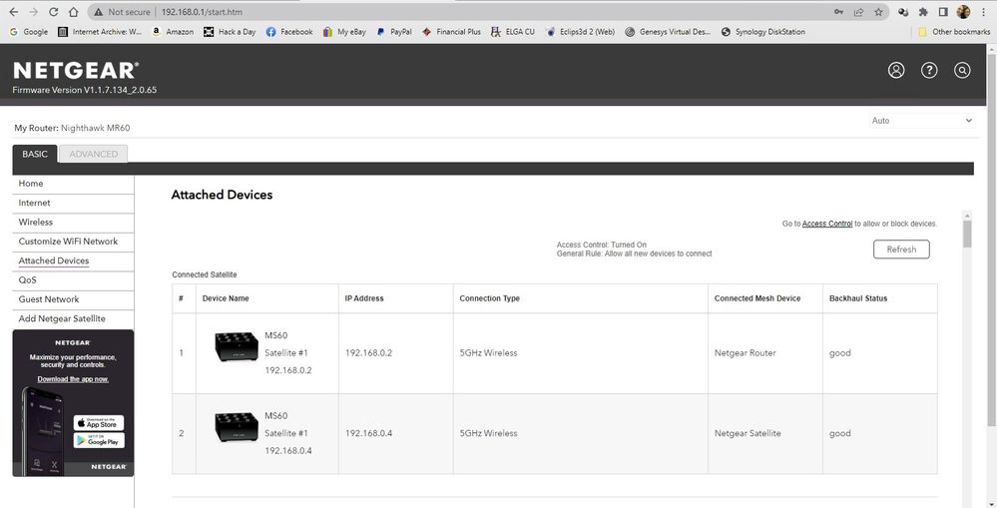
Task: Reload the page with the refresh icon
Action: [x=54, y=12]
